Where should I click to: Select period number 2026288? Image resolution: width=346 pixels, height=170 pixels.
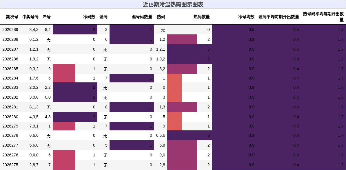coord(10,39)
